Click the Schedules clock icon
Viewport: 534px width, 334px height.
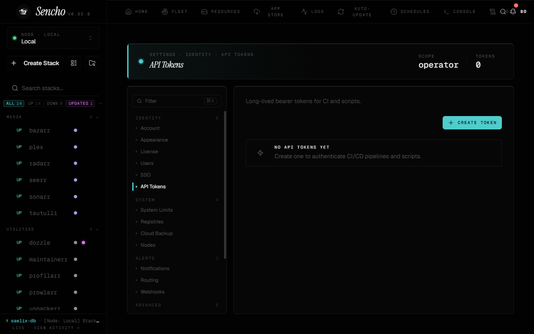[x=394, y=12]
